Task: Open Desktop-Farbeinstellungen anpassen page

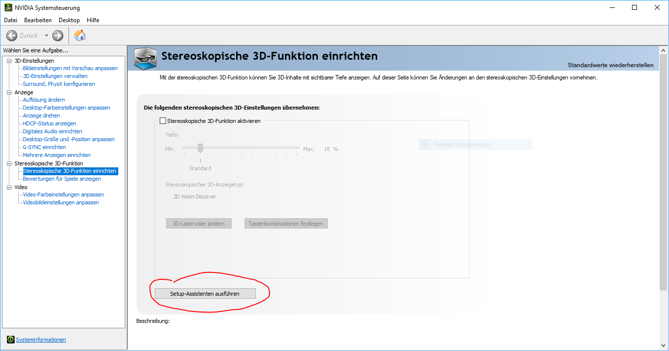Action: (67, 108)
